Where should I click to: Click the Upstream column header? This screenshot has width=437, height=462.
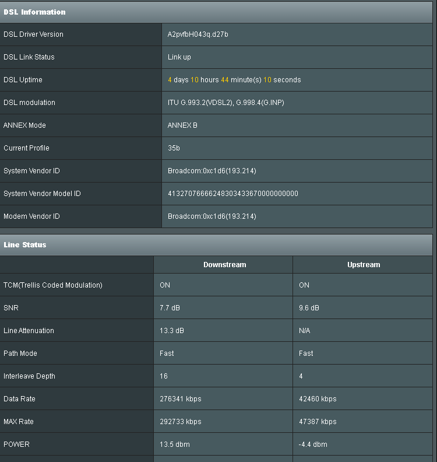(363, 265)
